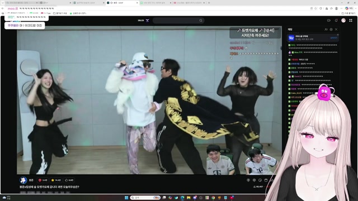This screenshot has height=201, width=358.
Task: Select the active SOOP browser tab
Action: coord(123,3)
